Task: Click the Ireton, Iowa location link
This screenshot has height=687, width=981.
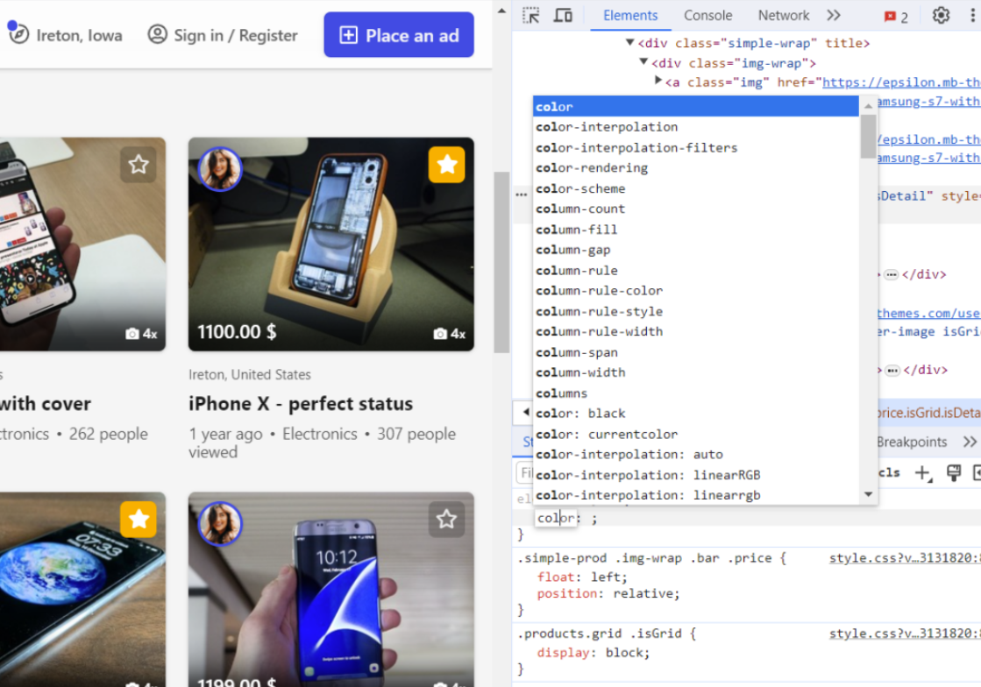Action: (80, 36)
